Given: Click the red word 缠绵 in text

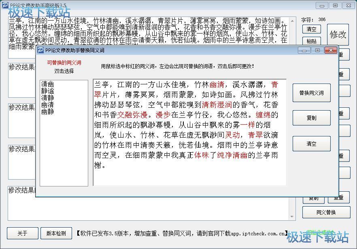Looking at the screenshot, I should click(263, 115).
